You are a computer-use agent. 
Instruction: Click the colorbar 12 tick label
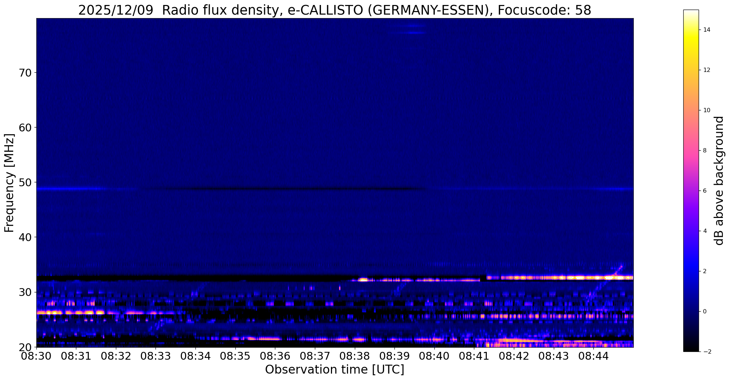706,70
